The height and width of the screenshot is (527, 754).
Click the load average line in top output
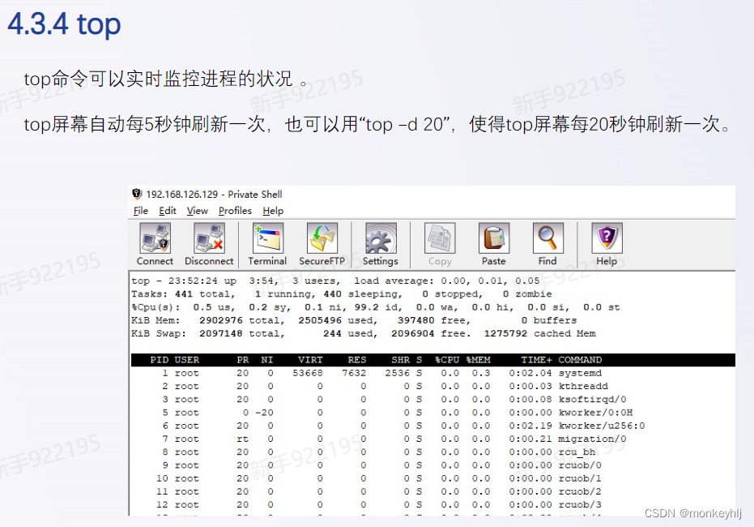coord(324,281)
